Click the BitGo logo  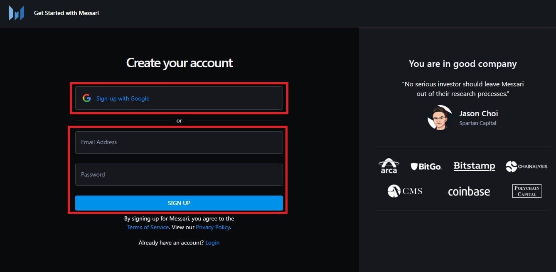coord(426,167)
